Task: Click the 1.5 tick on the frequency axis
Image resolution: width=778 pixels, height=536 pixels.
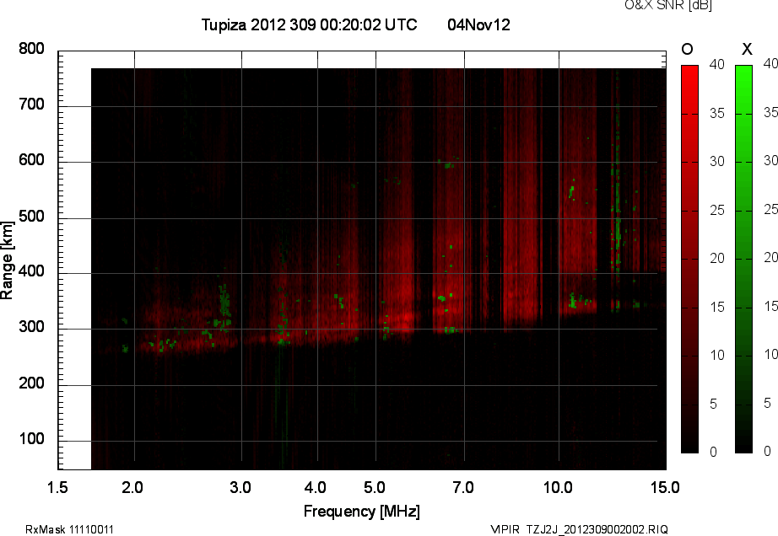Action: (57, 487)
